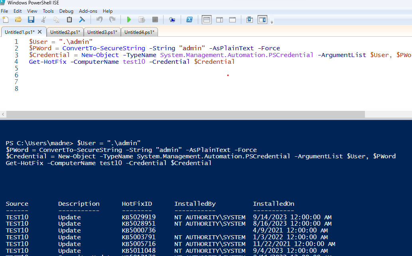Switch to the Untitled3.ps1 tab
The width and height of the screenshot is (412, 256).
pyautogui.click(x=102, y=32)
